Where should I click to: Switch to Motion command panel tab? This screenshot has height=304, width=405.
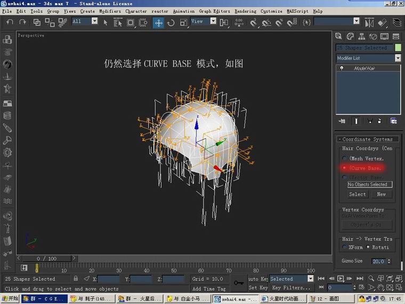coord(373,36)
